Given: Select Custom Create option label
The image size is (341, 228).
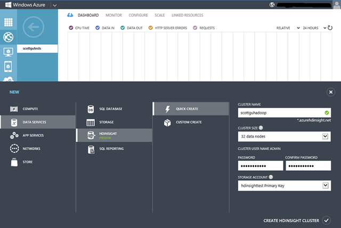Looking at the screenshot, I should click(x=189, y=122).
